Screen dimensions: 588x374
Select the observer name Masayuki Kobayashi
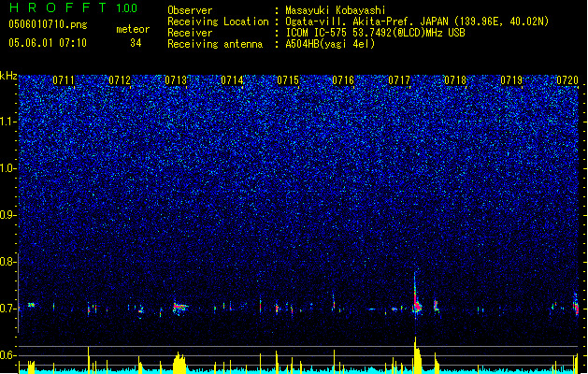(336, 10)
